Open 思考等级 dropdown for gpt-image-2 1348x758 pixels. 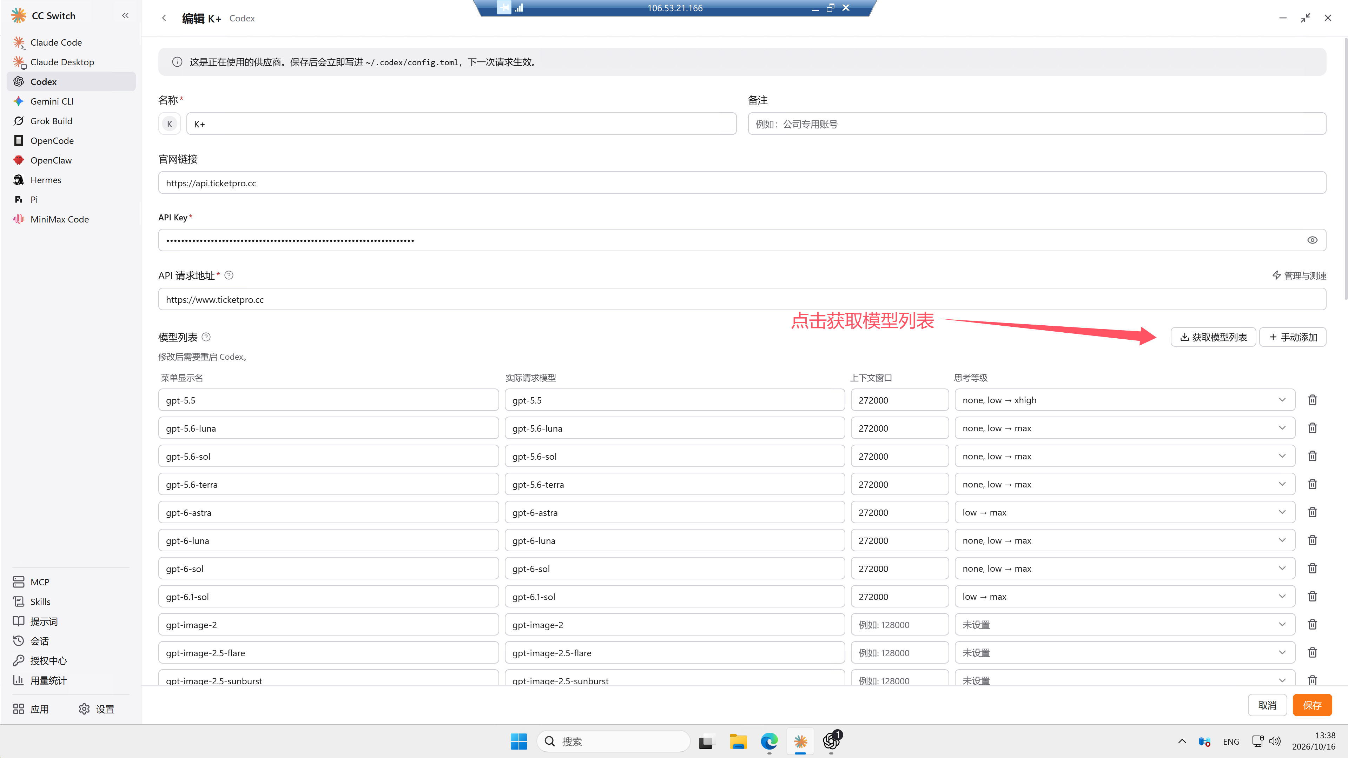[x=1124, y=625]
